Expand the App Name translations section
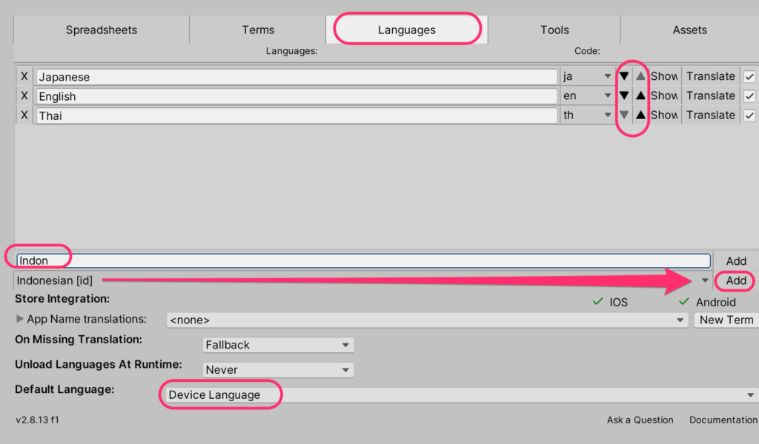The height and width of the screenshot is (444, 759). (x=20, y=320)
